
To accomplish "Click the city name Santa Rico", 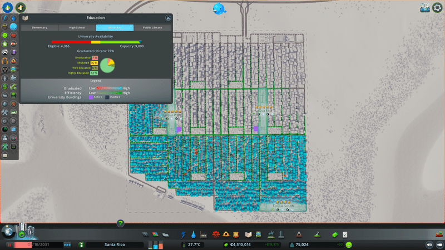I will coord(115,244).
